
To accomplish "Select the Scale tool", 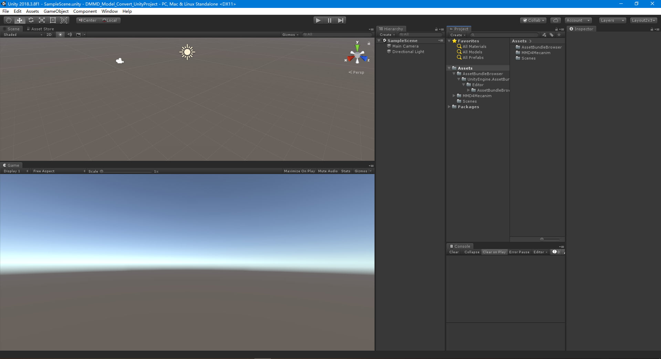I will click(x=42, y=20).
